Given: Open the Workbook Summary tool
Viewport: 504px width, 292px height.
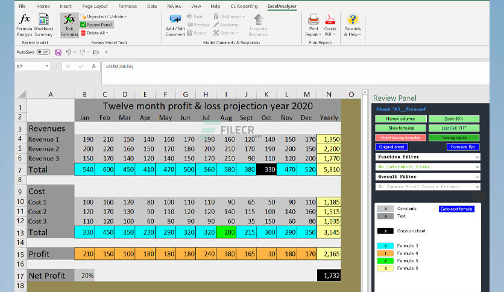Looking at the screenshot, I should [x=43, y=25].
